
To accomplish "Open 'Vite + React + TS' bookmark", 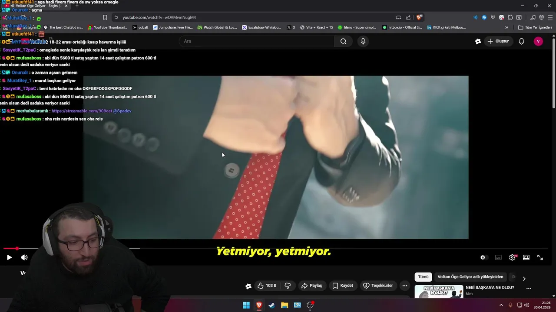I will [316, 27].
